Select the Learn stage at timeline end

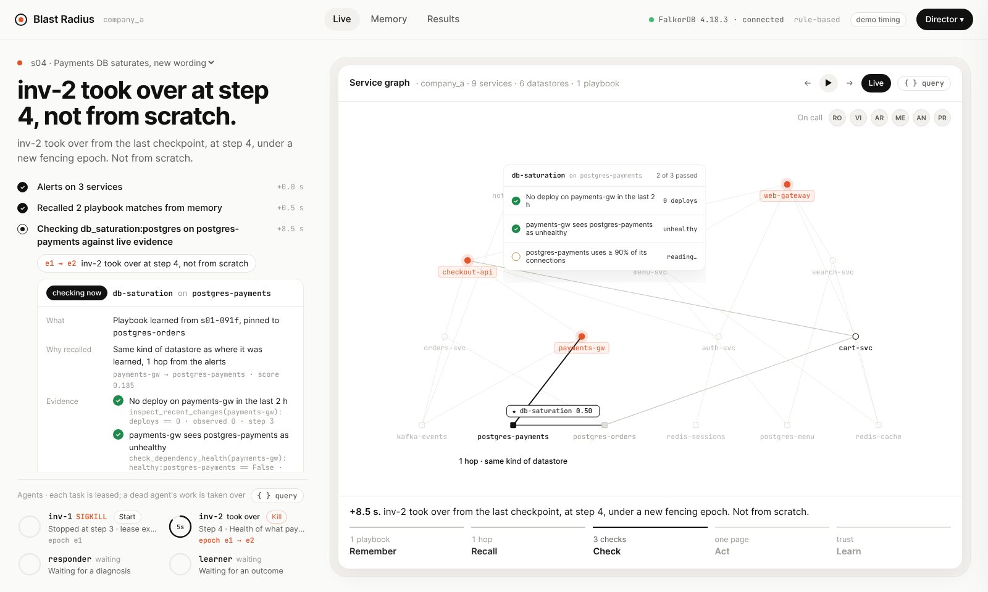click(x=894, y=543)
